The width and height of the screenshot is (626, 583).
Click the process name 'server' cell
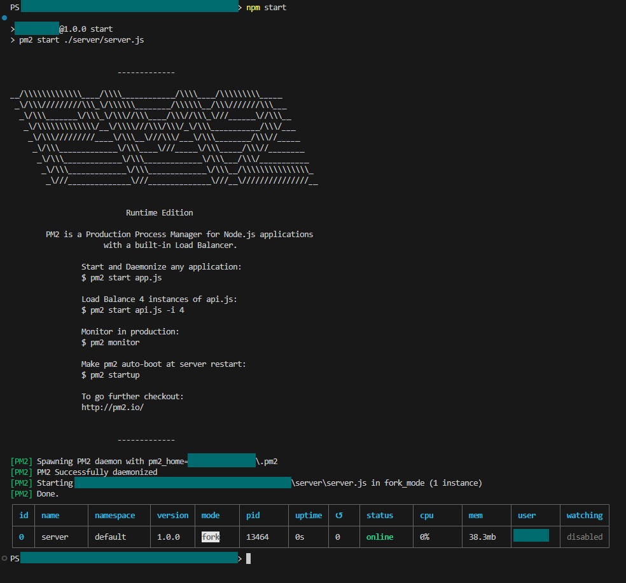55,537
